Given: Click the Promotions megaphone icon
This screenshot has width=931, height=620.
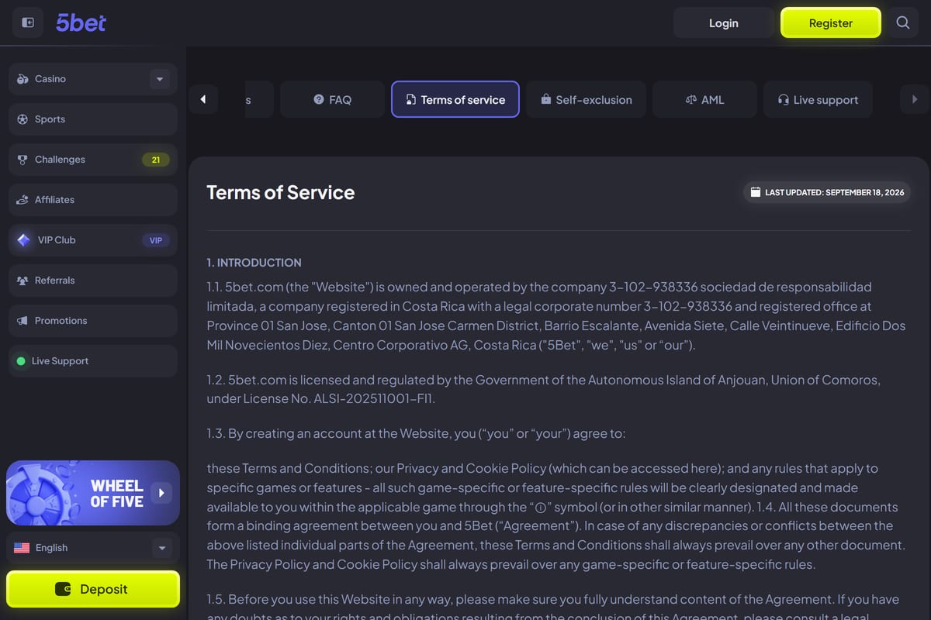Looking at the screenshot, I should (22, 321).
